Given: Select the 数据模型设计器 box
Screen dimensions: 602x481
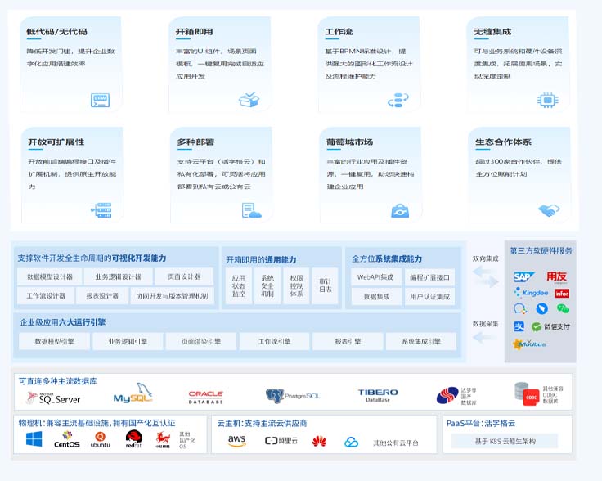Looking at the screenshot, I should point(50,277).
